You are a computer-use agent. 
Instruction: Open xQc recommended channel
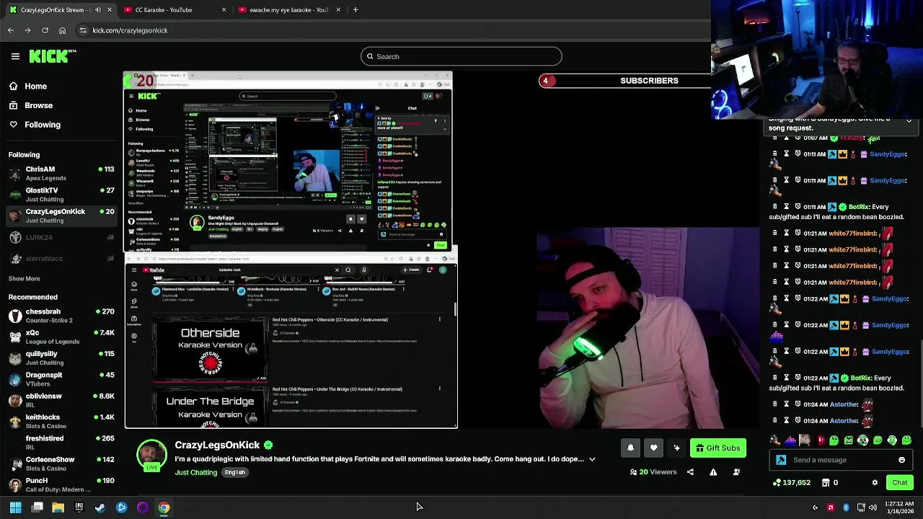coord(61,337)
